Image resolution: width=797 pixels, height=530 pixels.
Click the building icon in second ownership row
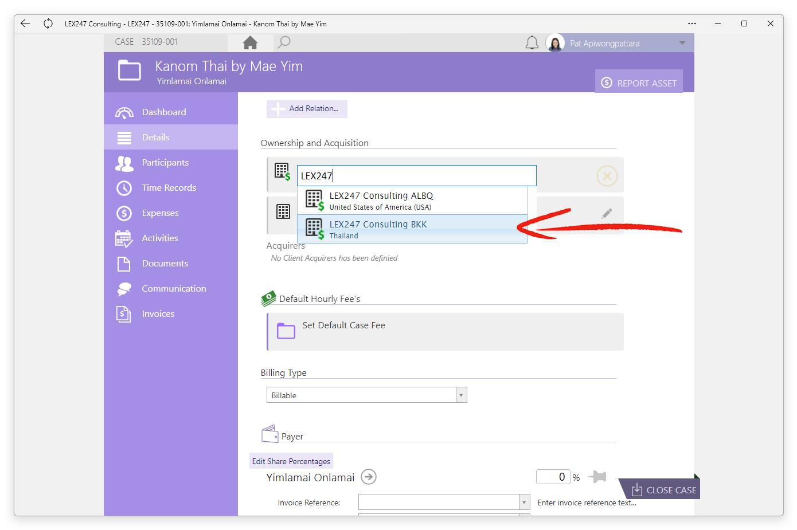283,211
